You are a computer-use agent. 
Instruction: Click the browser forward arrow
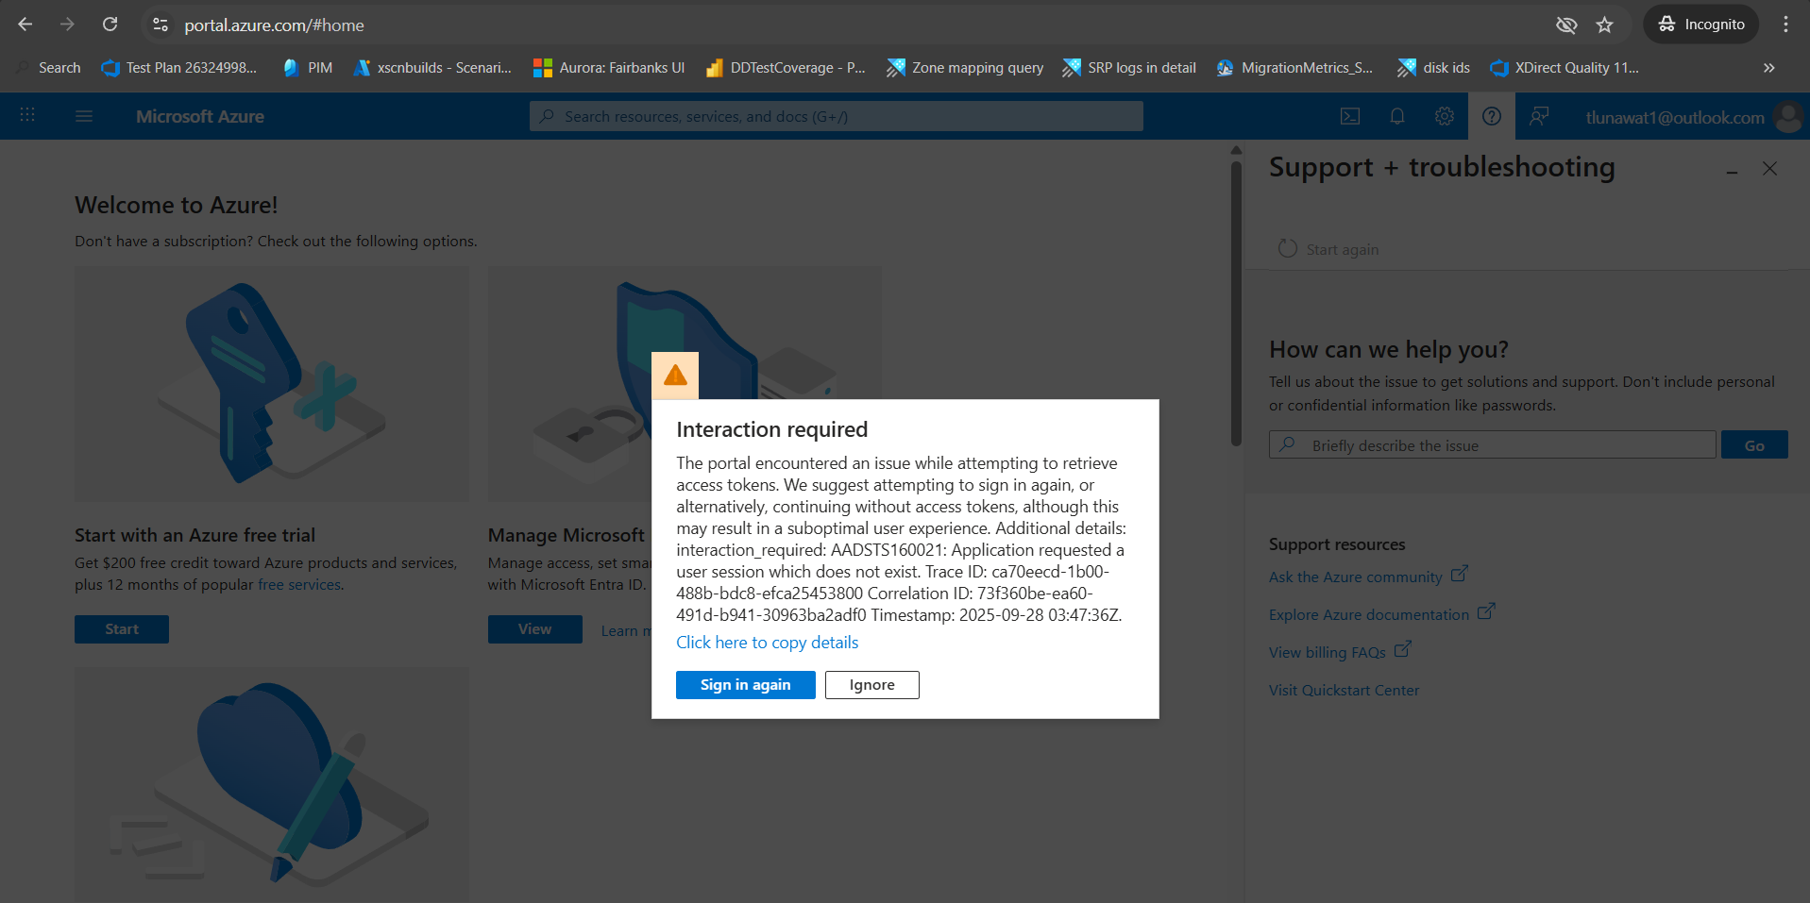(67, 25)
